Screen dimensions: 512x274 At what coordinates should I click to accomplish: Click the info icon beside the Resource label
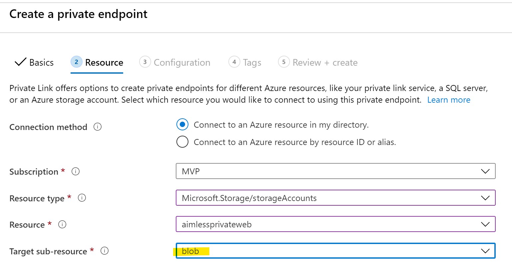tap(62, 224)
